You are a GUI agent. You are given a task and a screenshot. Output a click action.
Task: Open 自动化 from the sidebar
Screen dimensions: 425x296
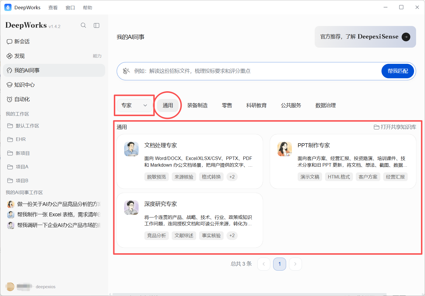point(54,99)
